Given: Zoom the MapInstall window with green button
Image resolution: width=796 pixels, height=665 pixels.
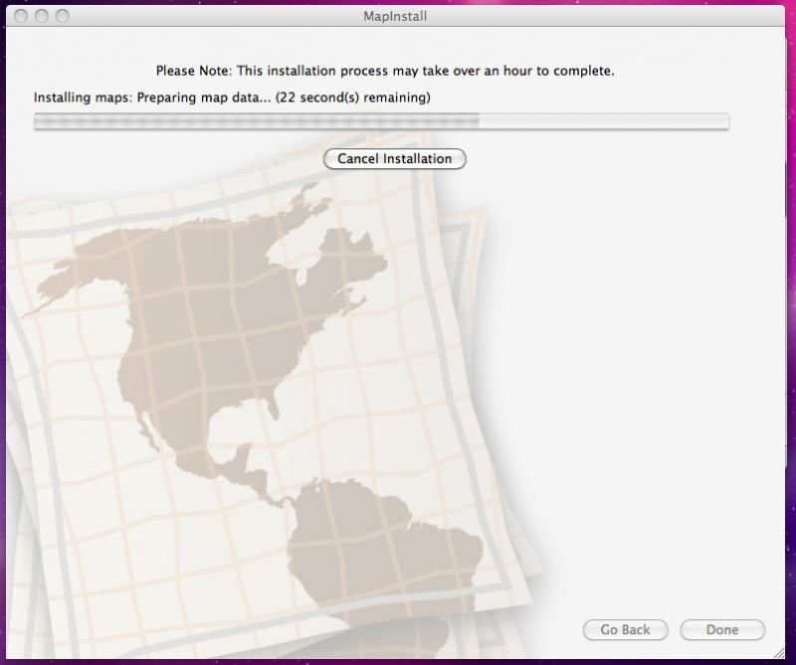Looking at the screenshot, I should 63,16.
